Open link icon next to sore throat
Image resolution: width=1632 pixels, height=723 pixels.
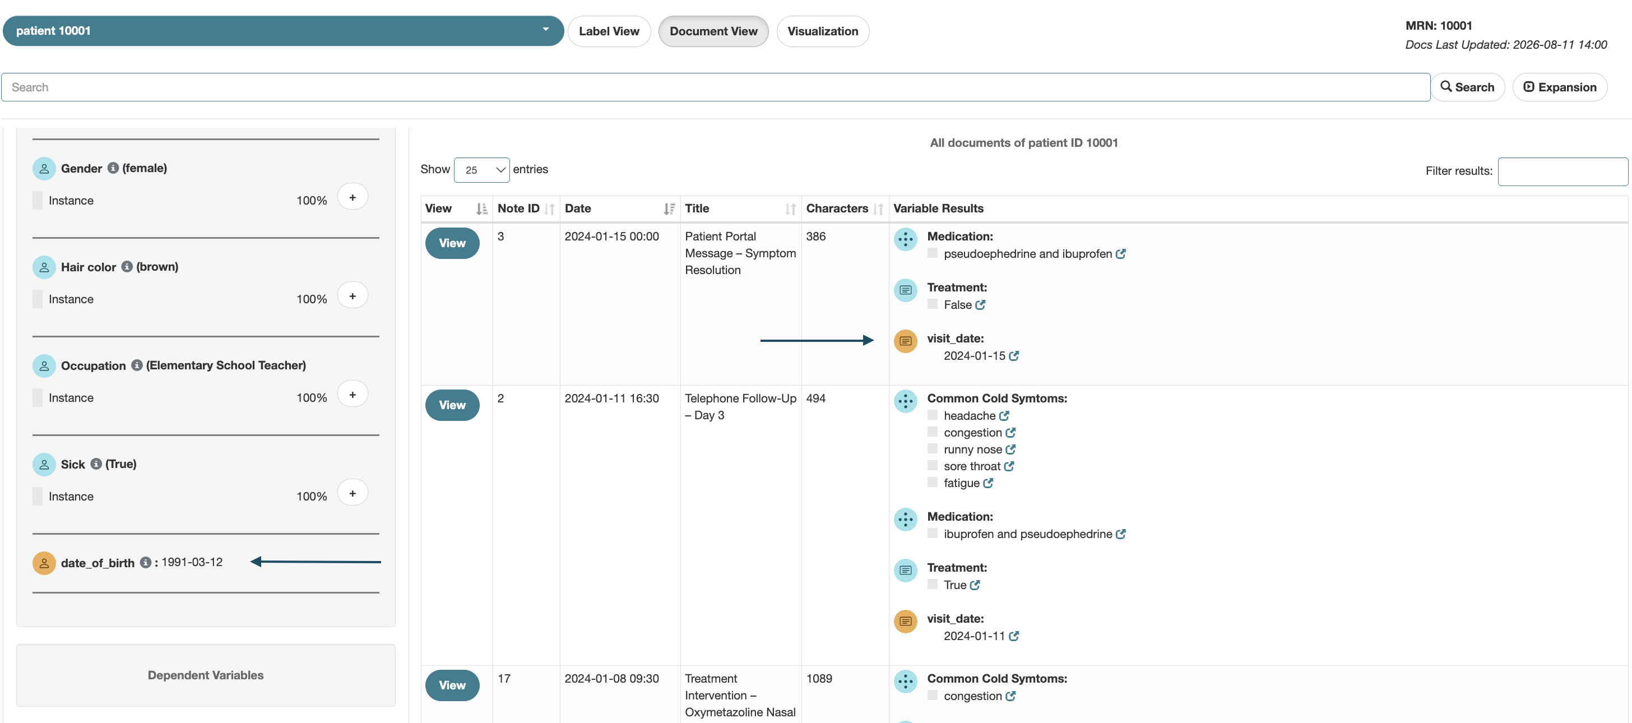1009,466
